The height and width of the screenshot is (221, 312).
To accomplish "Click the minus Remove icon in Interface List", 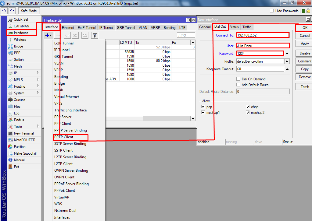I will (58, 35).
